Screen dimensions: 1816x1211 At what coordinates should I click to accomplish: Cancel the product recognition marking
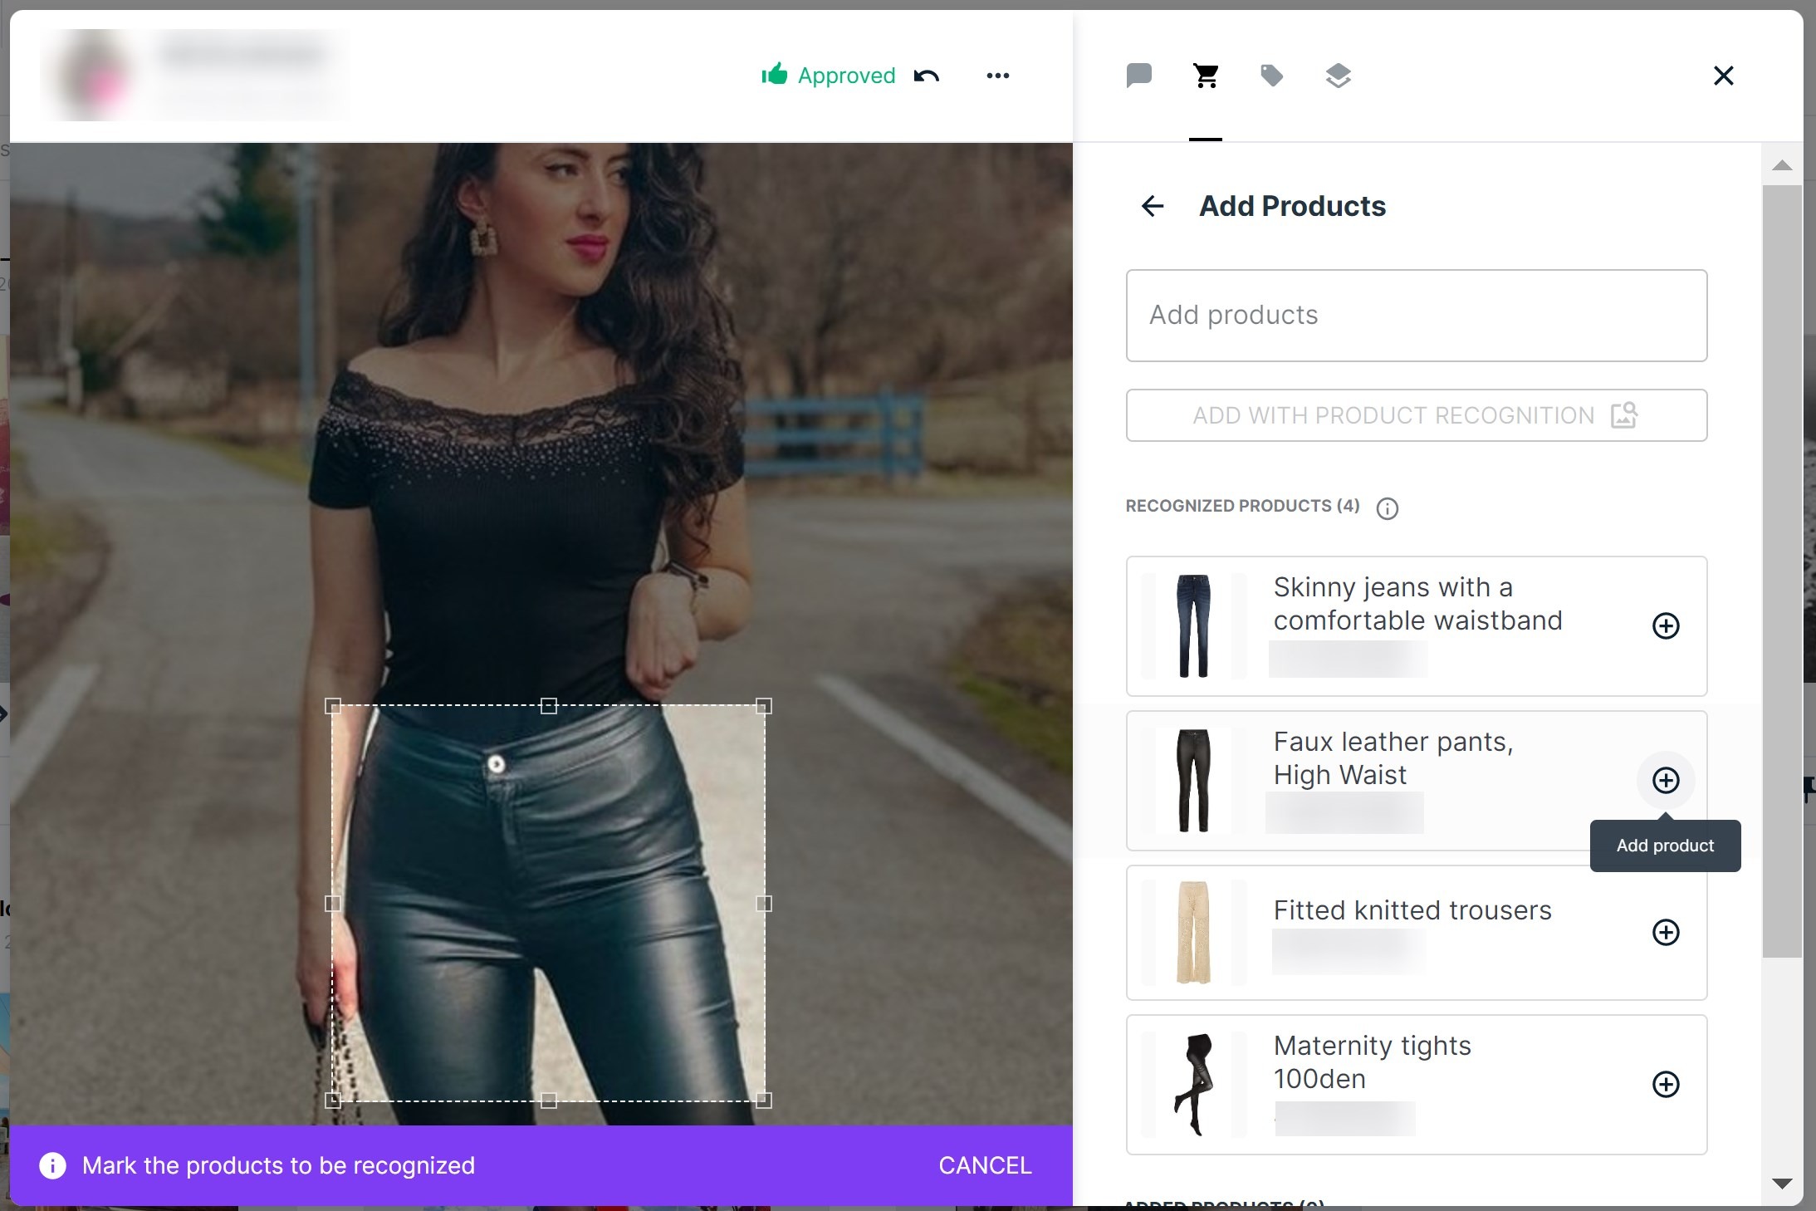985,1165
